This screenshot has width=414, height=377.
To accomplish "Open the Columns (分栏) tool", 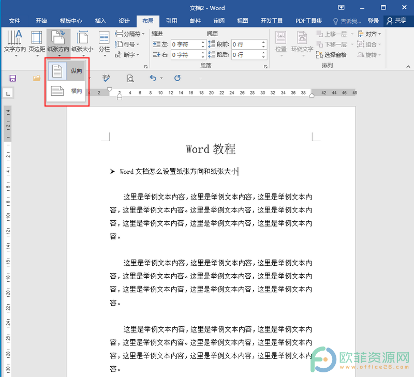I will [x=104, y=43].
